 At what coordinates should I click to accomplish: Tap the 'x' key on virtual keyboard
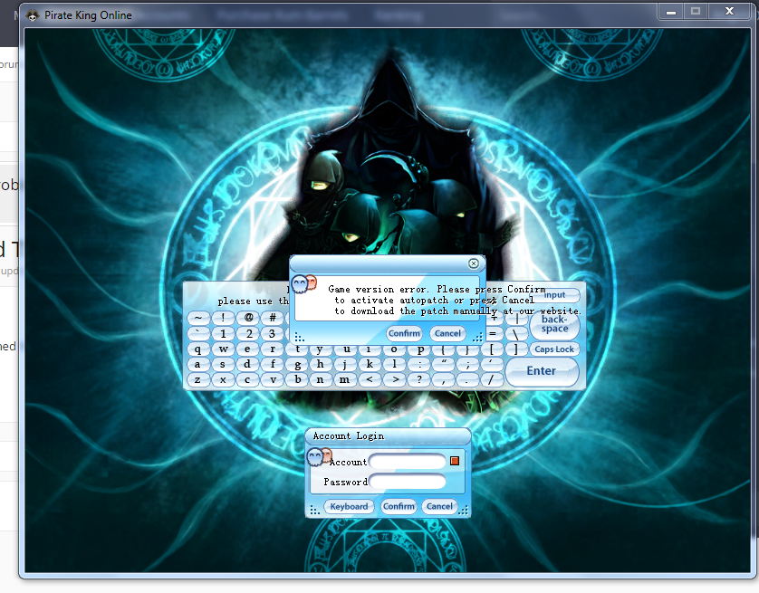click(x=223, y=379)
